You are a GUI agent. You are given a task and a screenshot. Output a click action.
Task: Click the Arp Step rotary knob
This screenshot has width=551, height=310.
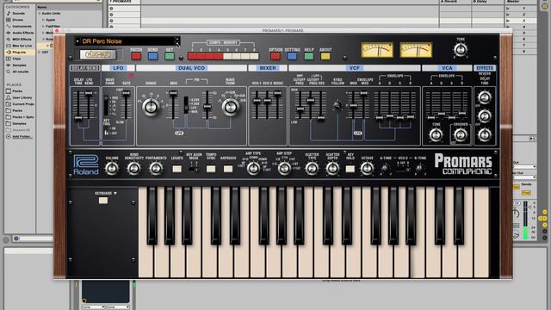(x=284, y=169)
